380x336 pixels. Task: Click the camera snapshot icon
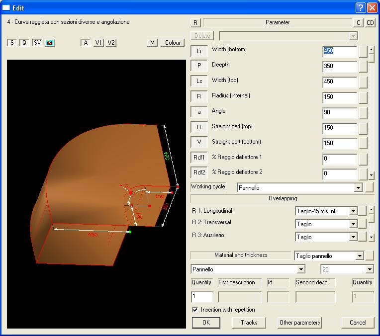[x=50, y=43]
